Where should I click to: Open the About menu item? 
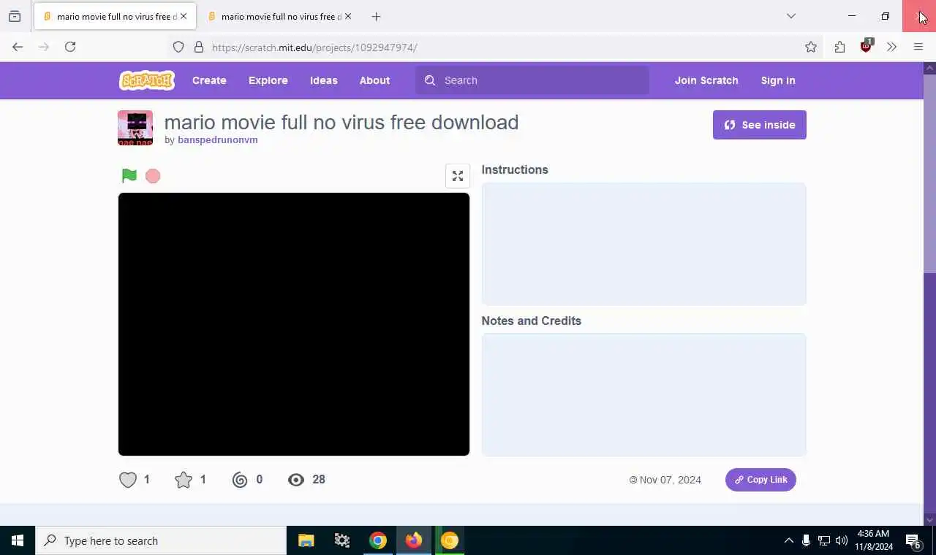coord(374,80)
